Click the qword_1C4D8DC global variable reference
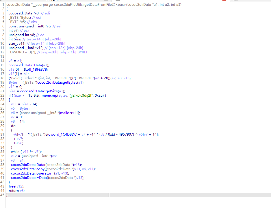 click(x=61, y=134)
